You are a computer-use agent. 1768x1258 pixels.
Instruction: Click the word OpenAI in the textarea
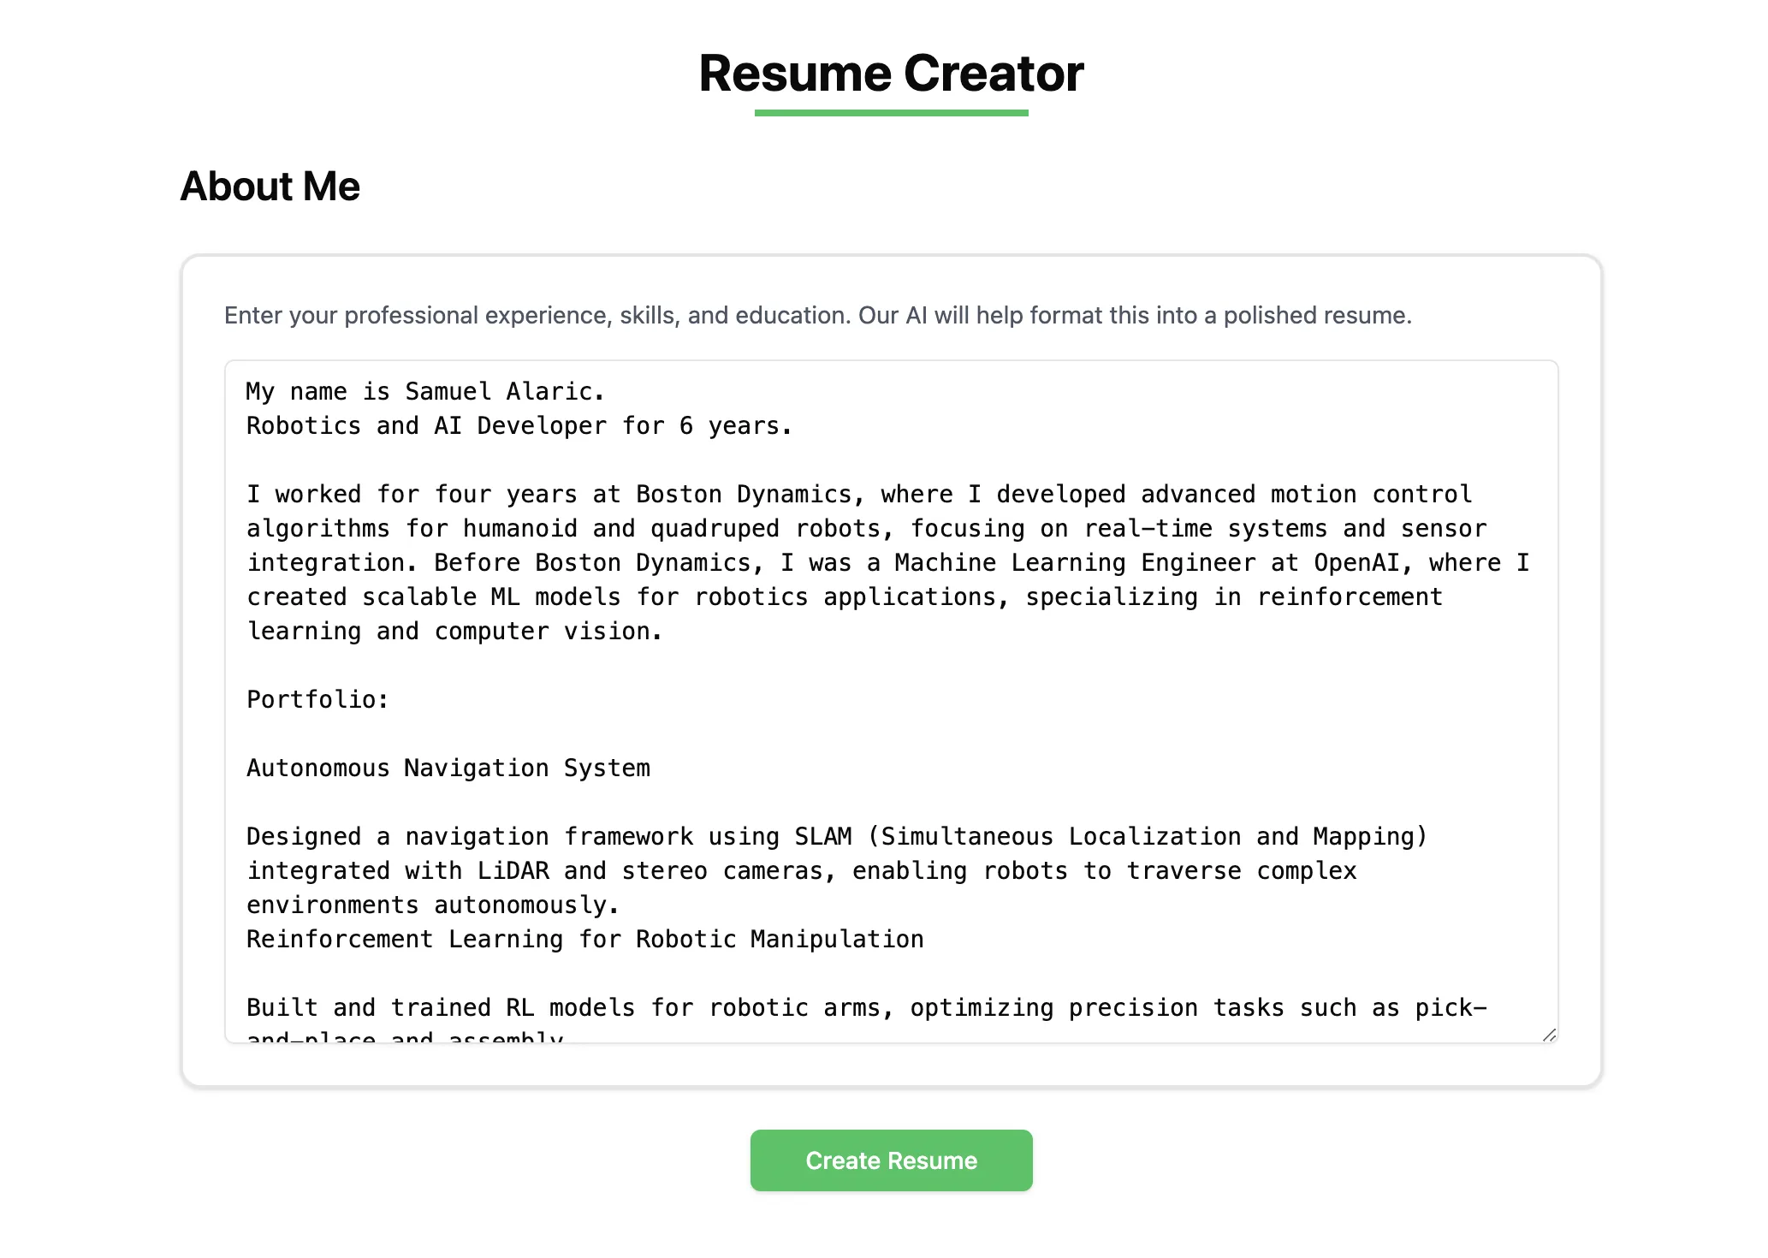1356,563
